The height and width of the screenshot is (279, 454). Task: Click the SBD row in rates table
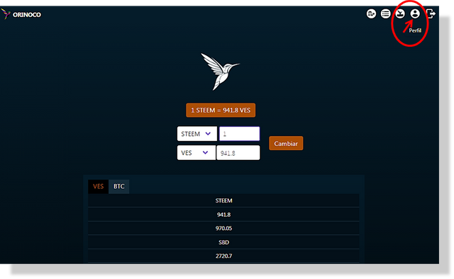point(223,242)
